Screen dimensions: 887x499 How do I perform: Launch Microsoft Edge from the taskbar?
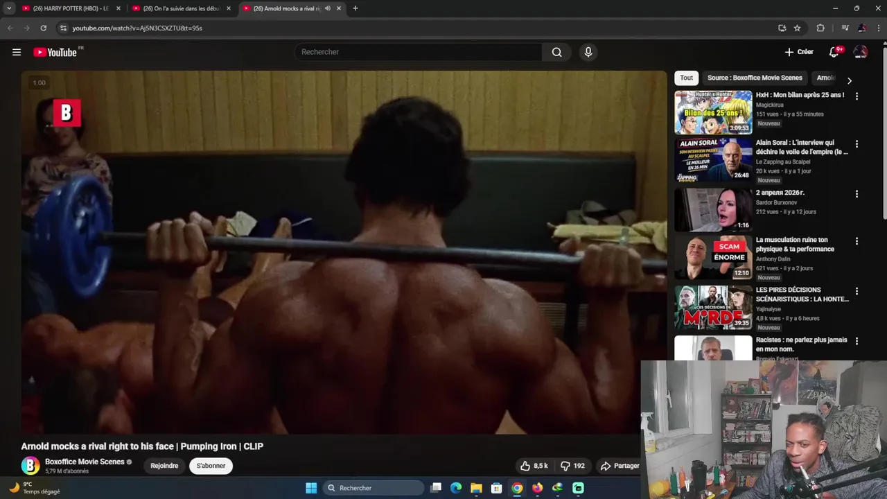(456, 488)
